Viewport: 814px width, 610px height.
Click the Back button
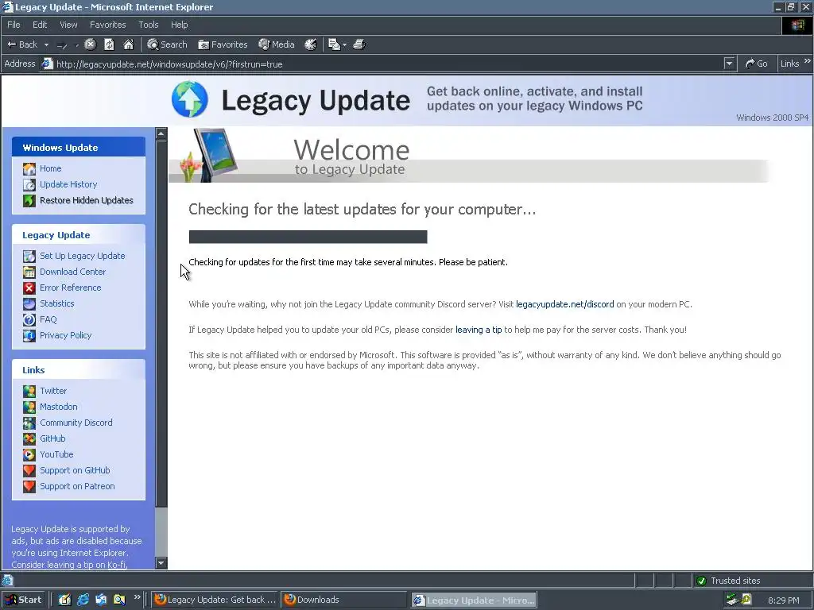tap(22, 44)
